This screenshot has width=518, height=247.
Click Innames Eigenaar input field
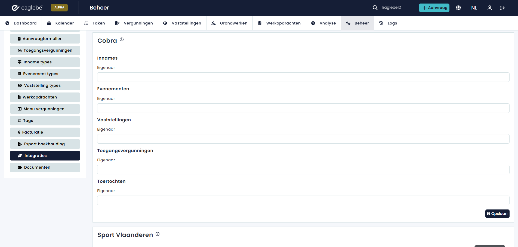coord(303,77)
